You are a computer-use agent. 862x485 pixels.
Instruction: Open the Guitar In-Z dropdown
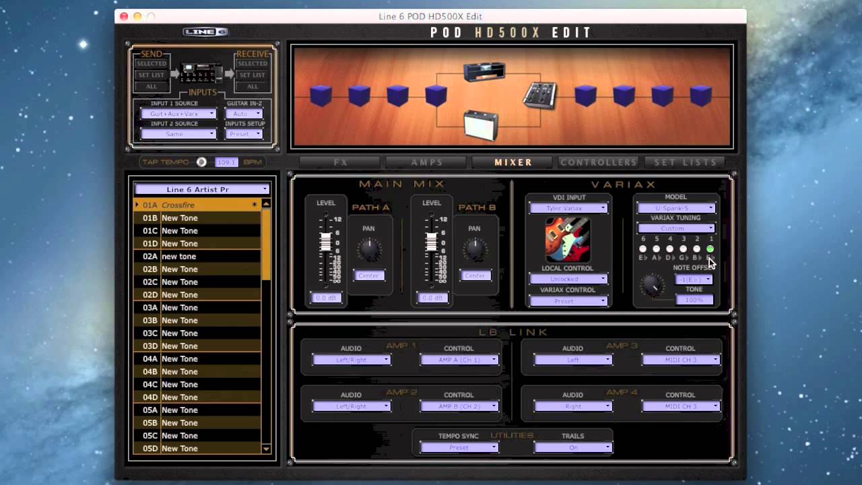click(244, 114)
